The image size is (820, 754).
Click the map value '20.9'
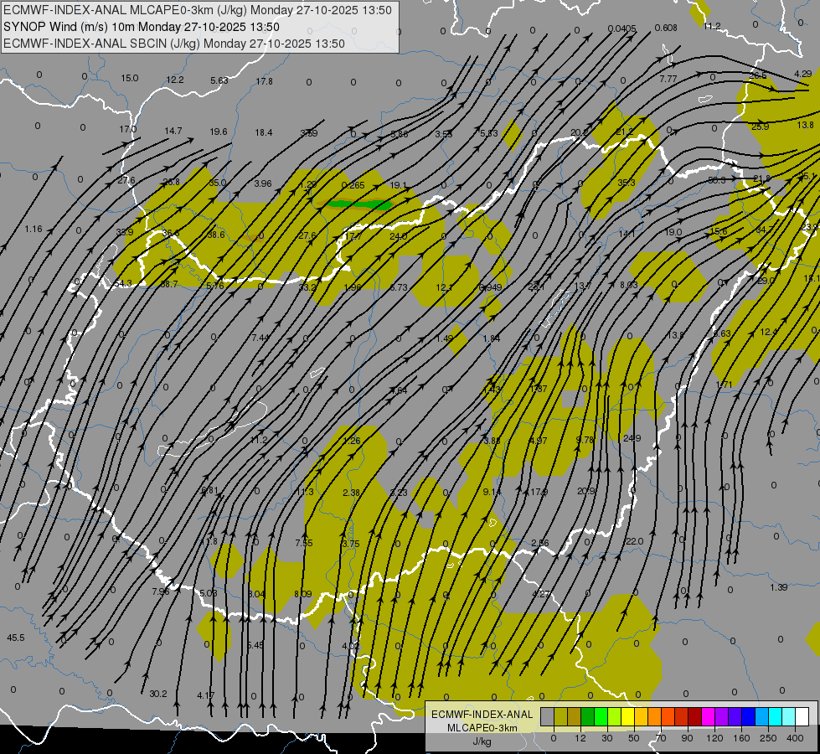[586, 491]
